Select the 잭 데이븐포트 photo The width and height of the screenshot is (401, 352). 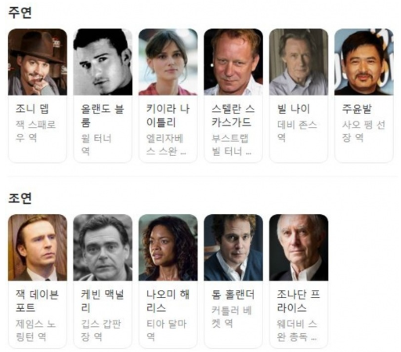(38, 247)
